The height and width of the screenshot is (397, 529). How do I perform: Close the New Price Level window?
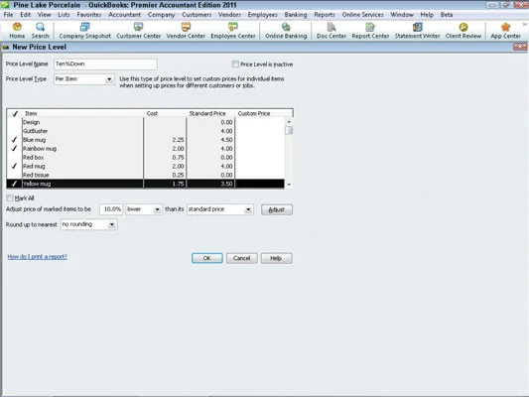[520, 47]
